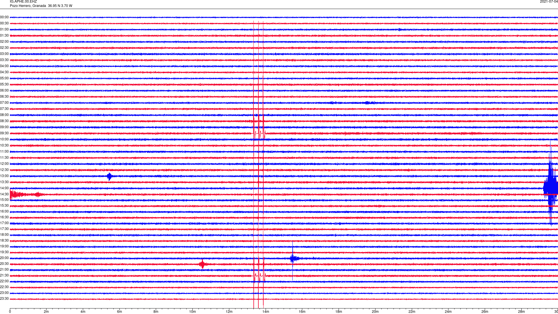Click the 01:30 time row label
Screen dimensions: 558x314
point(4,36)
